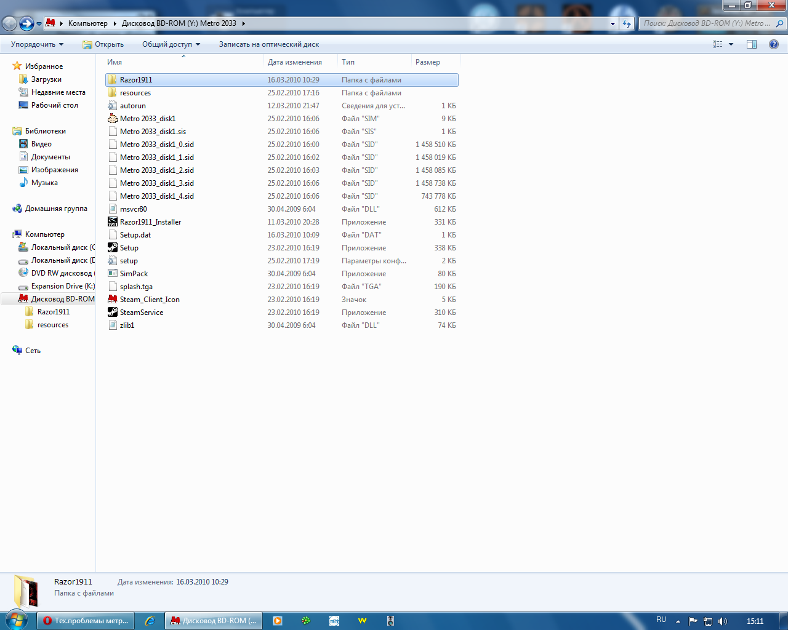Select the msvcr80 DLL file icon
The image size is (788, 630).
click(112, 209)
